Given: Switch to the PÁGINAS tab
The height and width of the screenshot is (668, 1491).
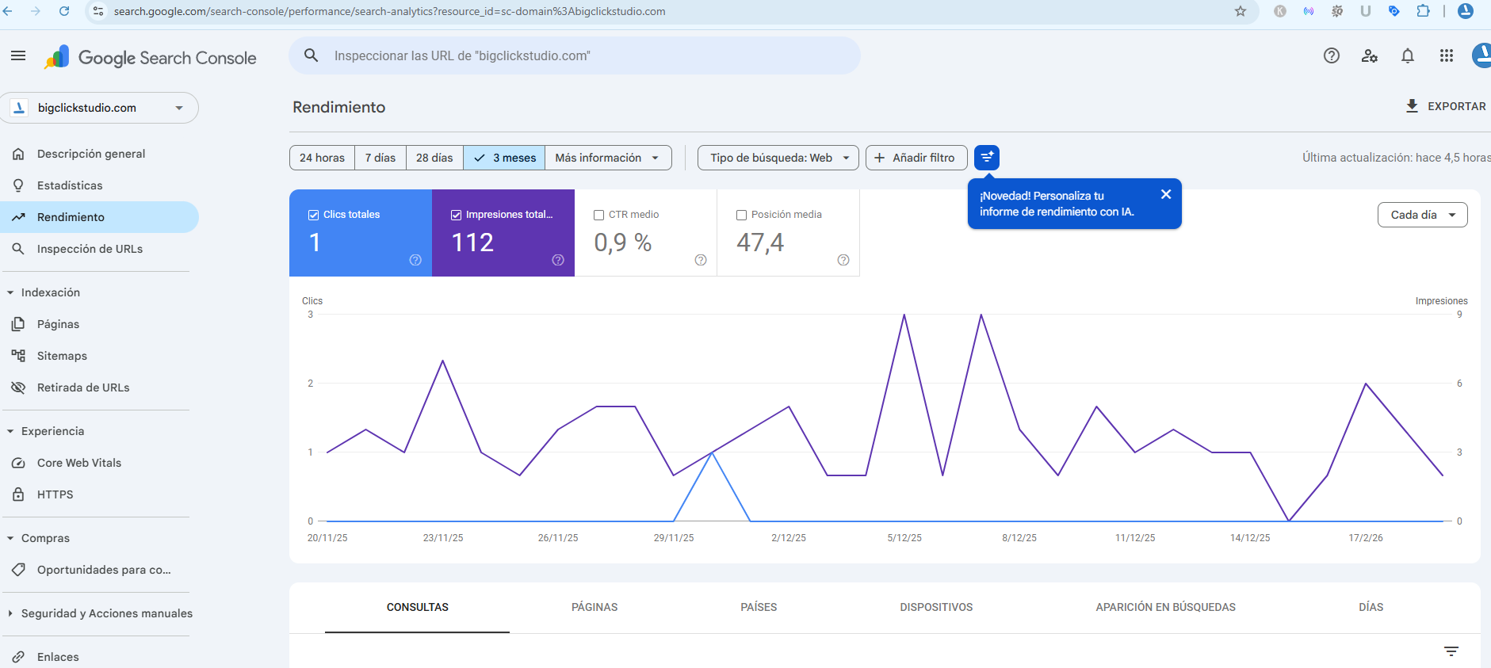Looking at the screenshot, I should pos(594,607).
